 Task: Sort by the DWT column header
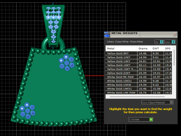[157, 48]
